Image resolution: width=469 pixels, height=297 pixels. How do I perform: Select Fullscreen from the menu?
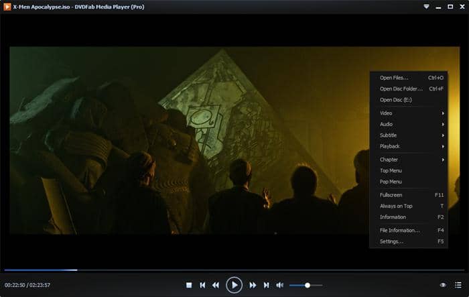(x=409, y=195)
